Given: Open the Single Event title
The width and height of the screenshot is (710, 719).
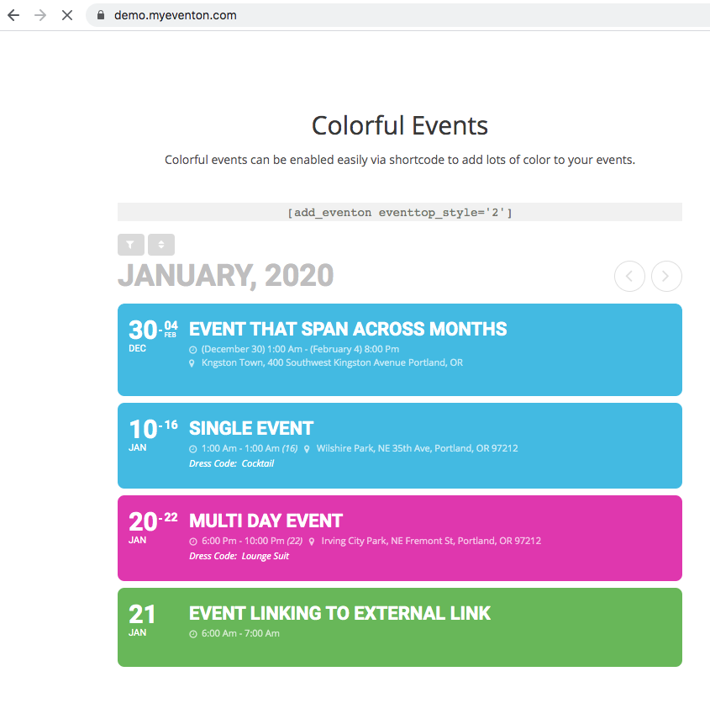Looking at the screenshot, I should pos(251,428).
